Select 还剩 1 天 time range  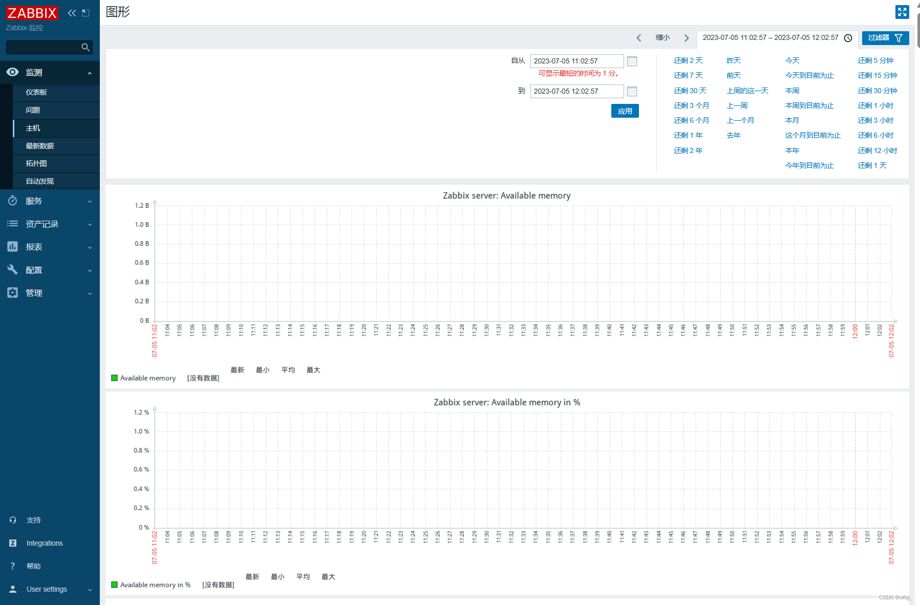coord(872,165)
